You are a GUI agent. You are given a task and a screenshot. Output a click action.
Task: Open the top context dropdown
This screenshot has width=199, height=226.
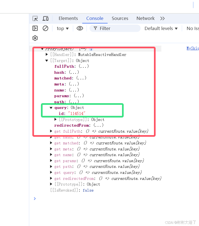click(x=63, y=28)
